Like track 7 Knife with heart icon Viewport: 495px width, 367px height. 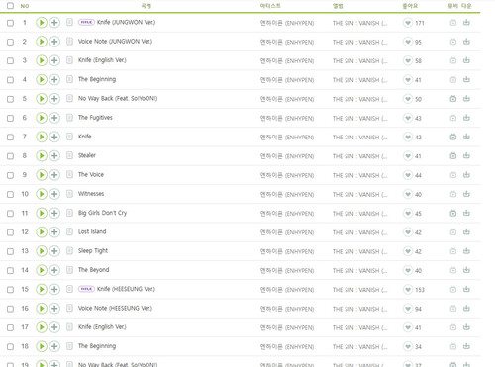click(408, 137)
